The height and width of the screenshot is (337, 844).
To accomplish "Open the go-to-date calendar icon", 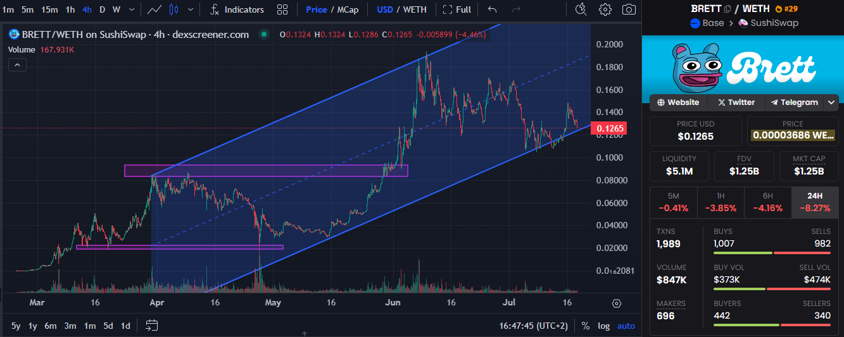I will point(152,326).
